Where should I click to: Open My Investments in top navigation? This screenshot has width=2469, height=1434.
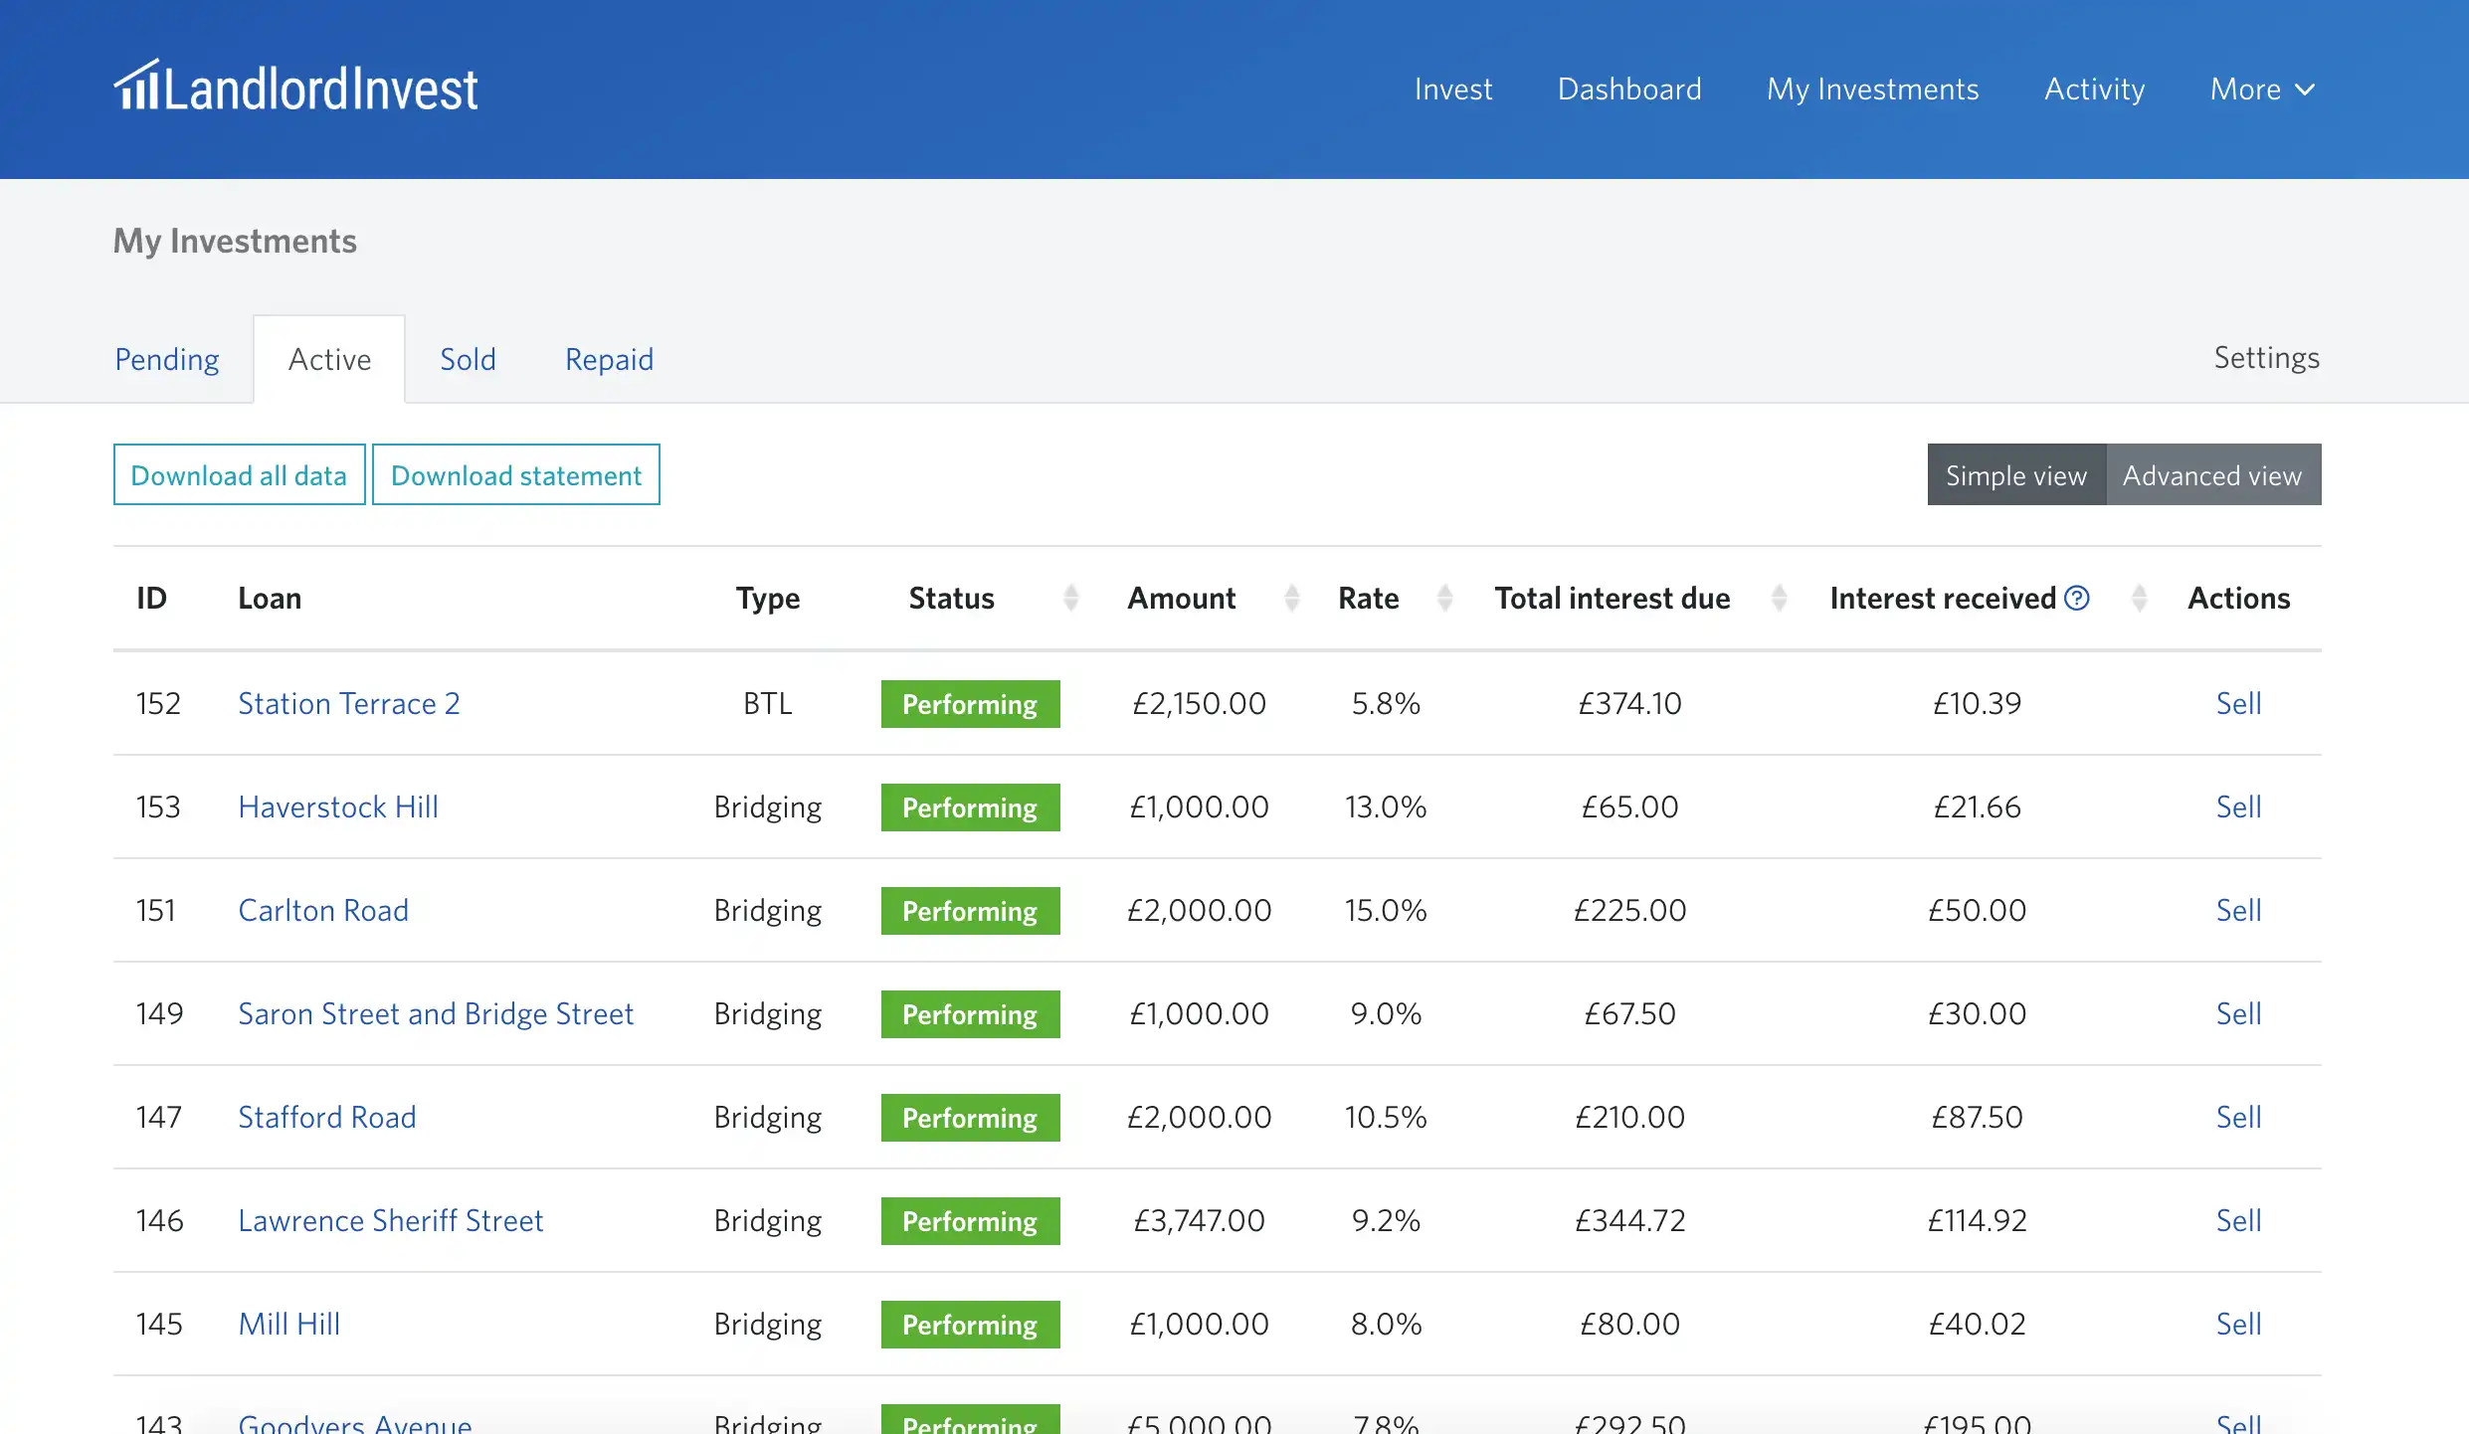[1872, 90]
